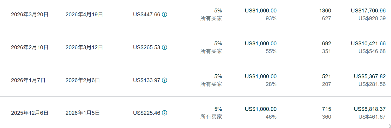
Task: Click the spend amount US$447.66
Action: (146, 15)
